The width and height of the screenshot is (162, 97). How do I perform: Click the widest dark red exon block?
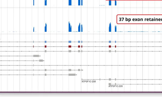coord(70,47)
